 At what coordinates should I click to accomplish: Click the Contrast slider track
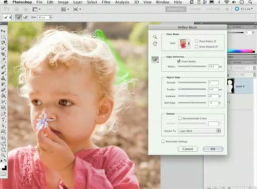(x=192, y=96)
